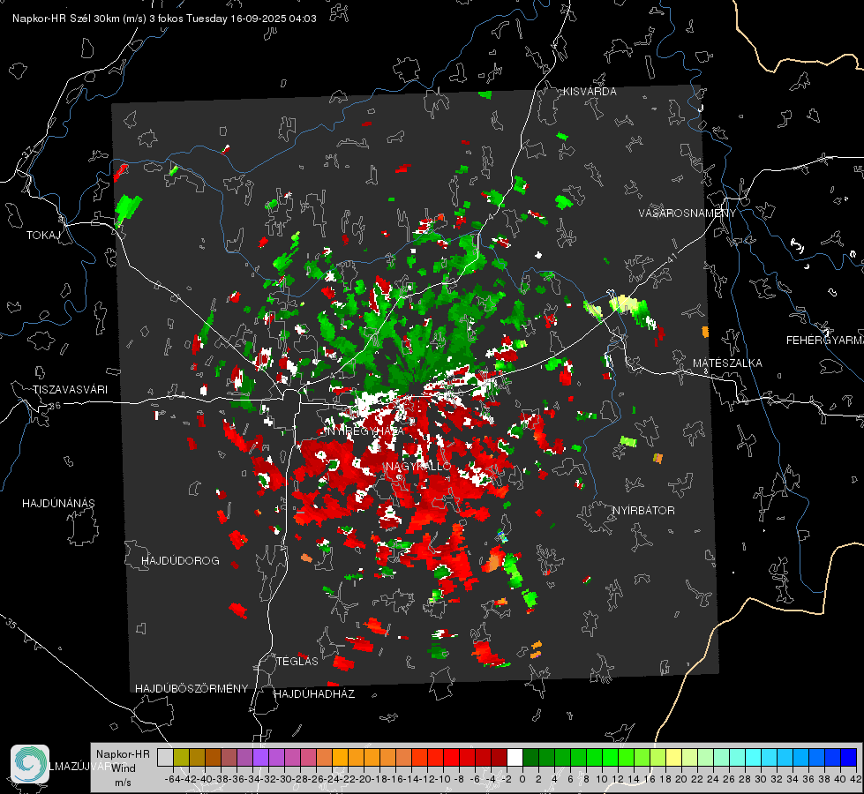864x794 pixels.
Task: Click the '10' legend value
Action: (x=602, y=779)
